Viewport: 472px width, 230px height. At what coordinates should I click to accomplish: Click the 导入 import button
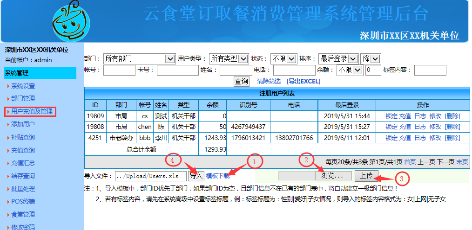196,176
